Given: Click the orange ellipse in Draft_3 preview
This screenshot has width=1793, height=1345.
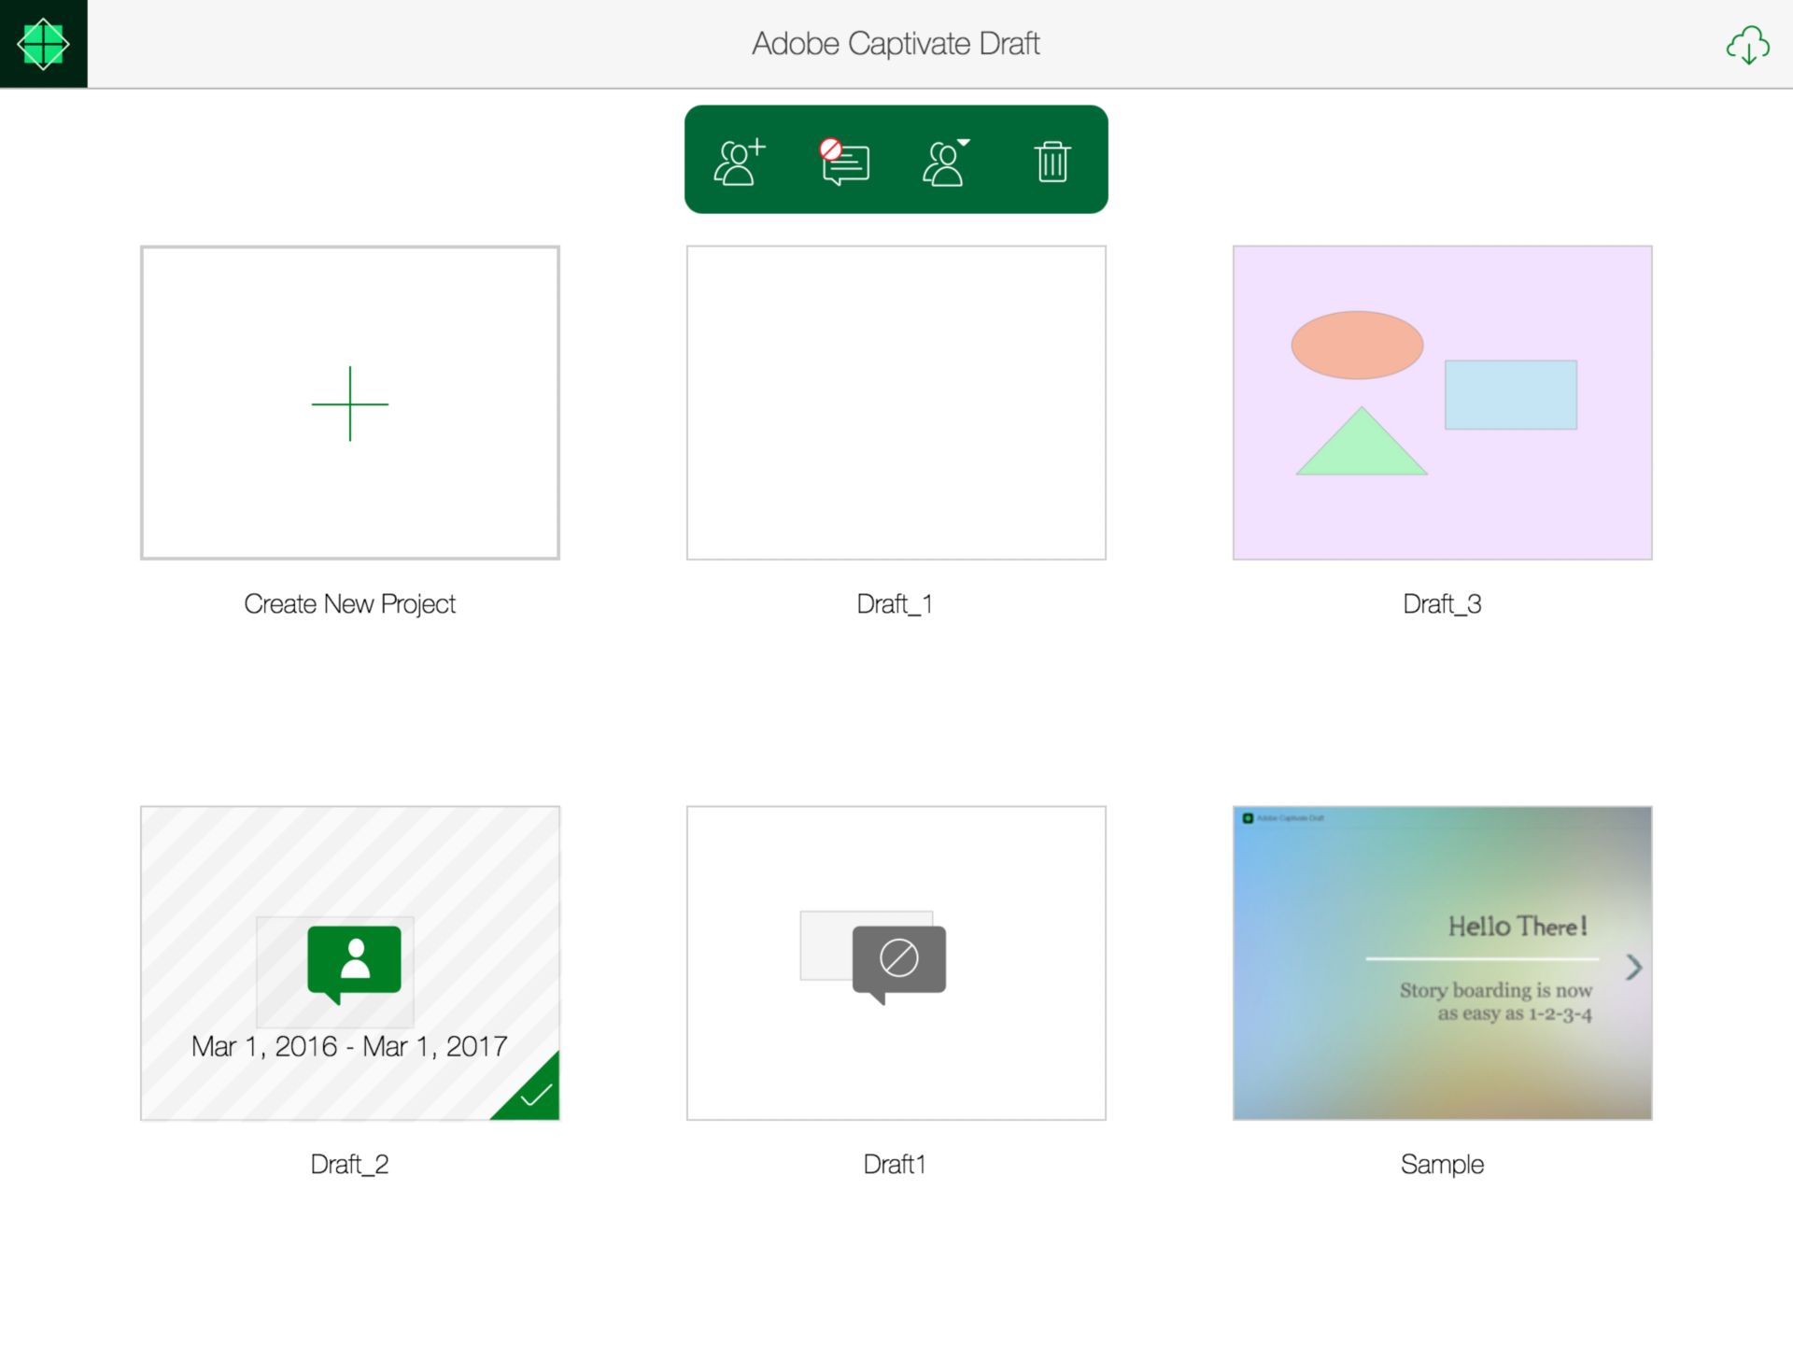Looking at the screenshot, I should [1357, 346].
